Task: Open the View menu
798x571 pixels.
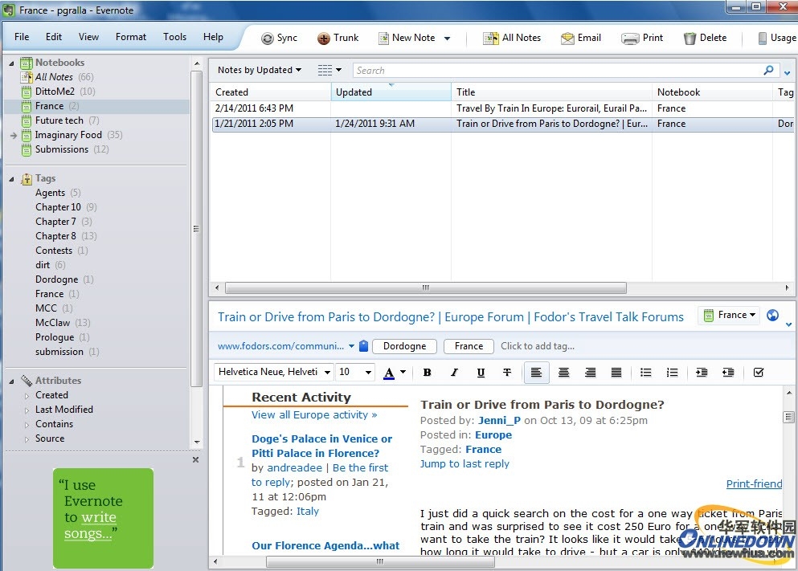Action: (88, 37)
